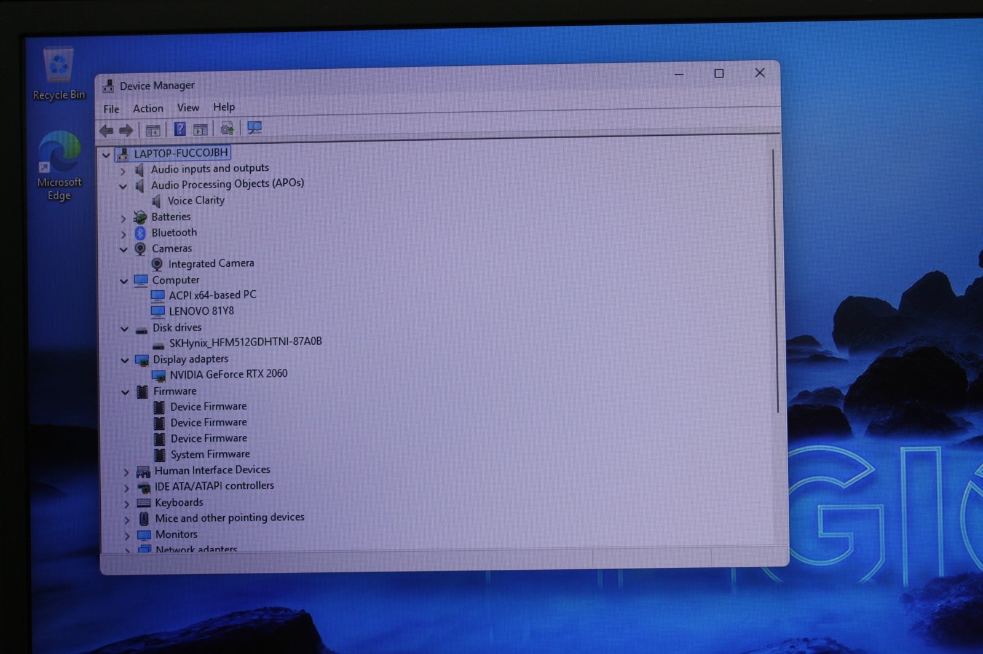Click the Human Interface Devices icon
The height and width of the screenshot is (654, 983).
pyautogui.click(x=143, y=471)
